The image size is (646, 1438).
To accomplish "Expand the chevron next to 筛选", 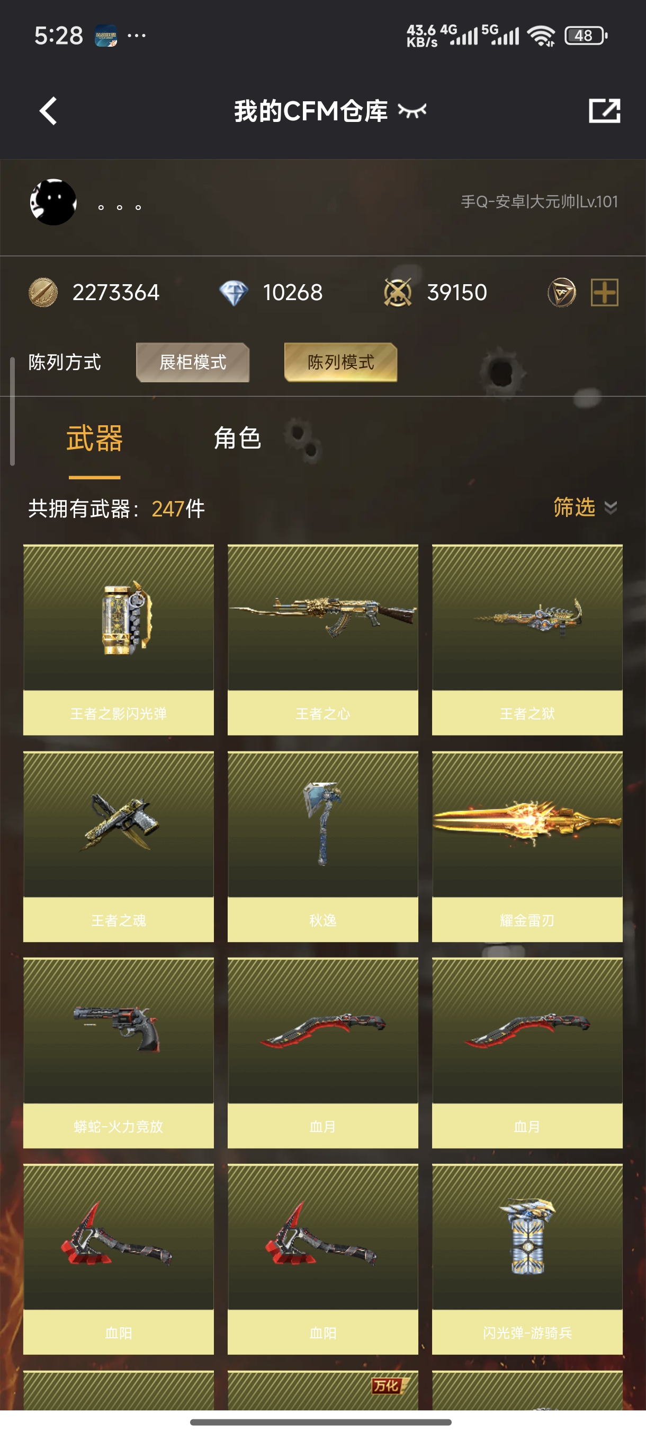I will click(611, 508).
